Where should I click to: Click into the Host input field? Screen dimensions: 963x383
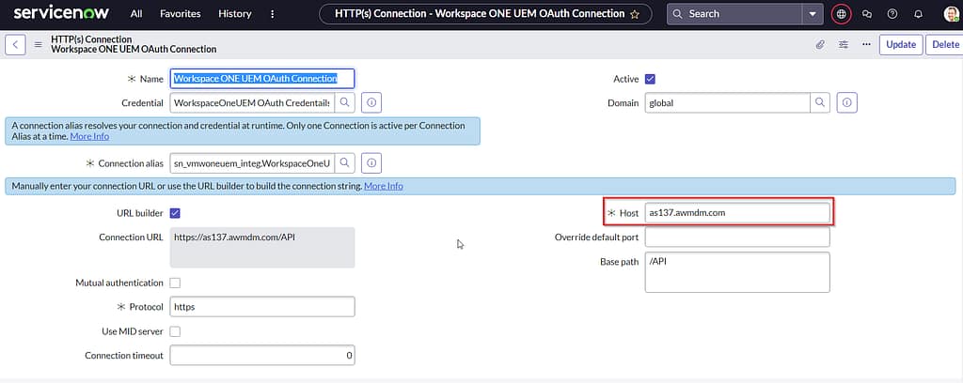[737, 213]
